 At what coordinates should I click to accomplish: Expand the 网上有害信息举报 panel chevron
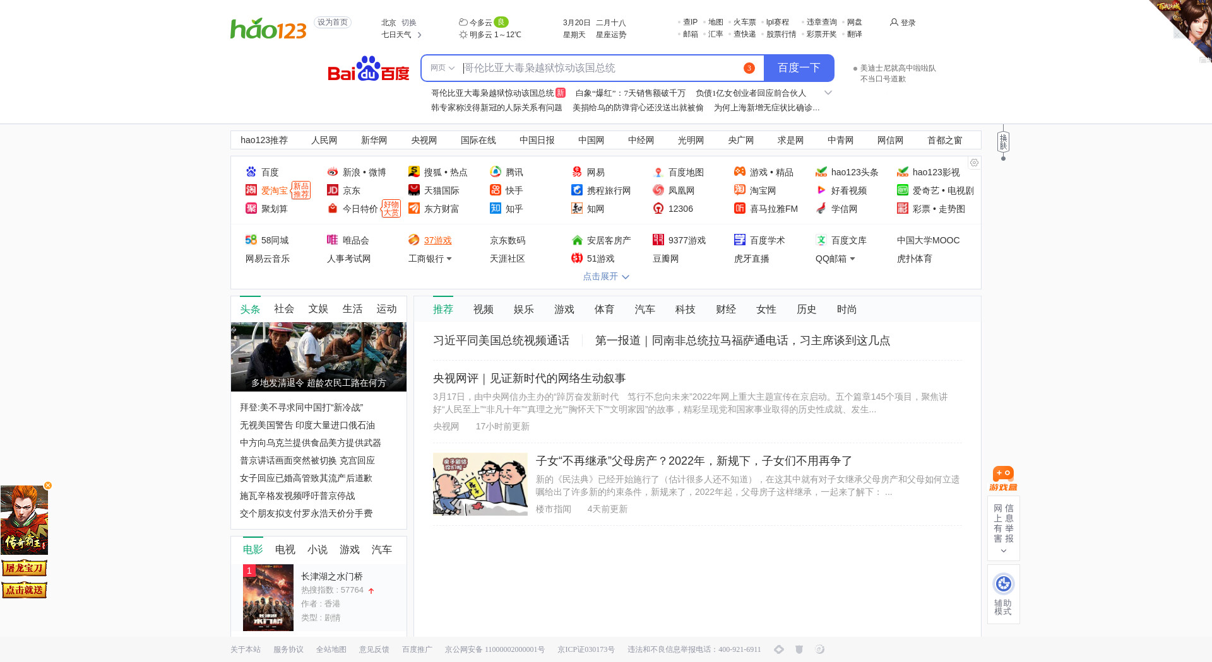pos(1004,550)
